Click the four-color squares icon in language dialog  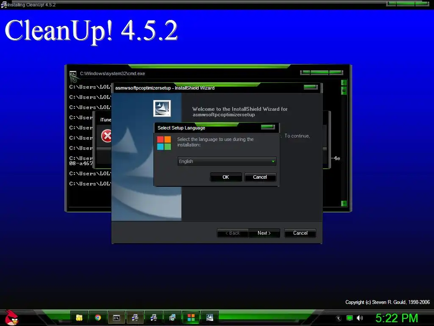point(164,143)
